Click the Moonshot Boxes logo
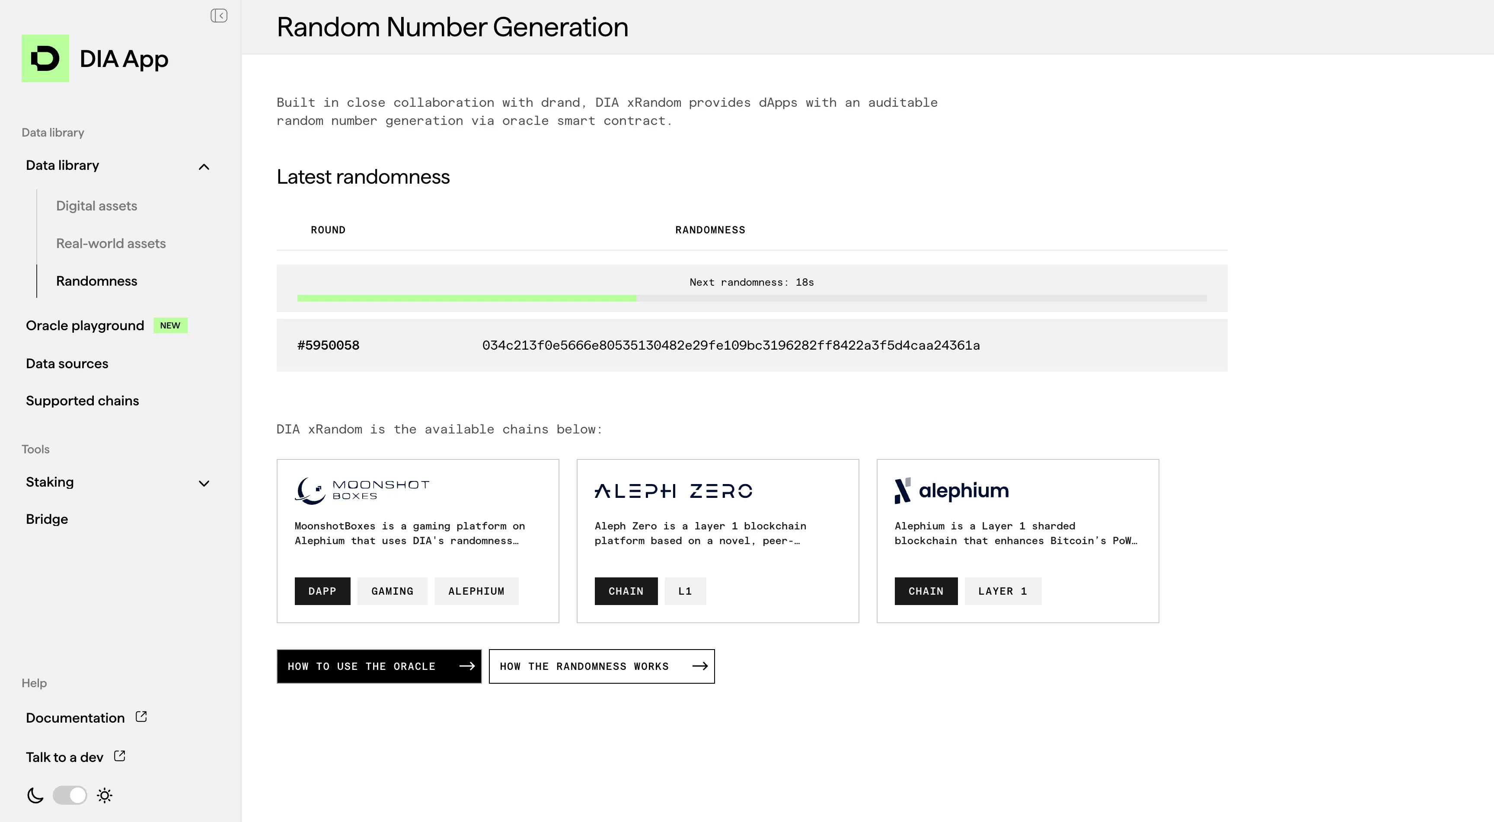 (x=362, y=491)
